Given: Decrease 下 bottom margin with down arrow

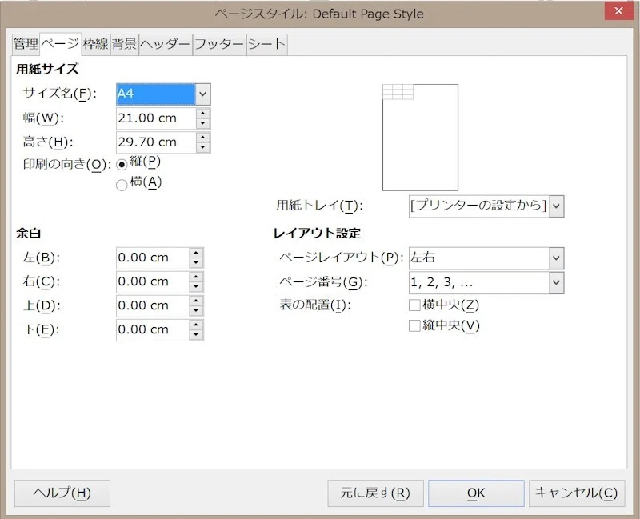Looking at the screenshot, I should [x=196, y=335].
